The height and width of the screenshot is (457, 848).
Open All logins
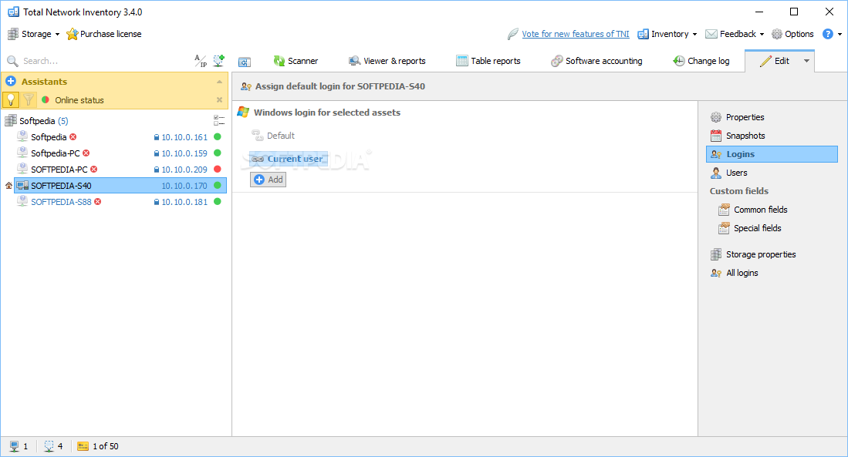(x=735, y=273)
